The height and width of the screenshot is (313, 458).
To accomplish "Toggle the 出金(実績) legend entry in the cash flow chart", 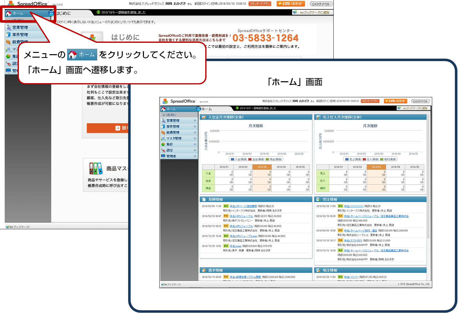I will tap(256, 159).
